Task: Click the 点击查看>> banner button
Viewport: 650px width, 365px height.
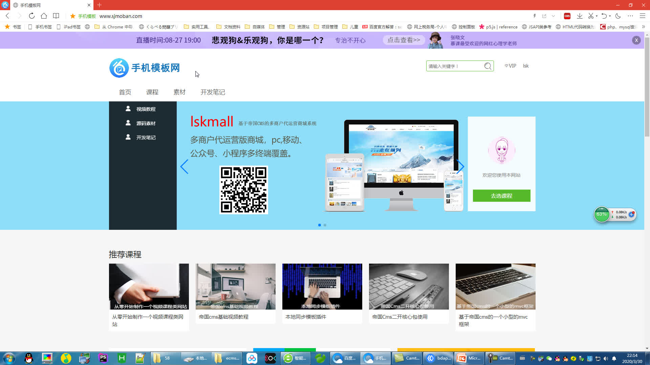Action: click(x=404, y=40)
